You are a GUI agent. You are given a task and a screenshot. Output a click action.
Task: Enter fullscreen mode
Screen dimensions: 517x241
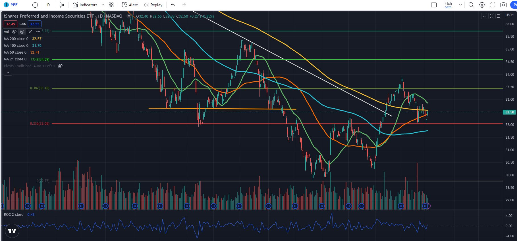493,5
